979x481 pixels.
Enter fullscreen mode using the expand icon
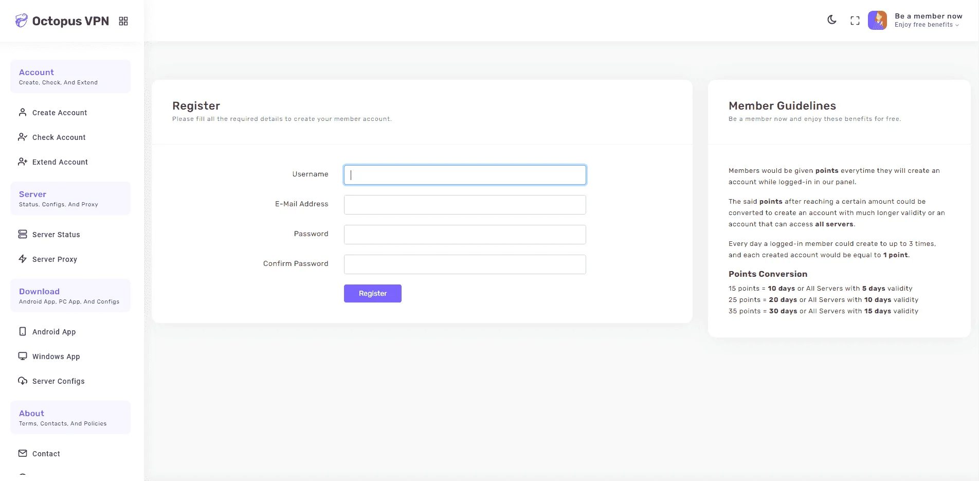[855, 21]
